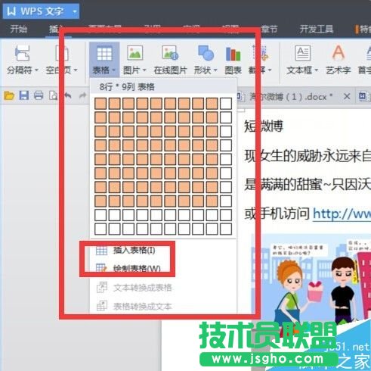
Task: Click the 短微博 heading text
Action: click(x=264, y=126)
